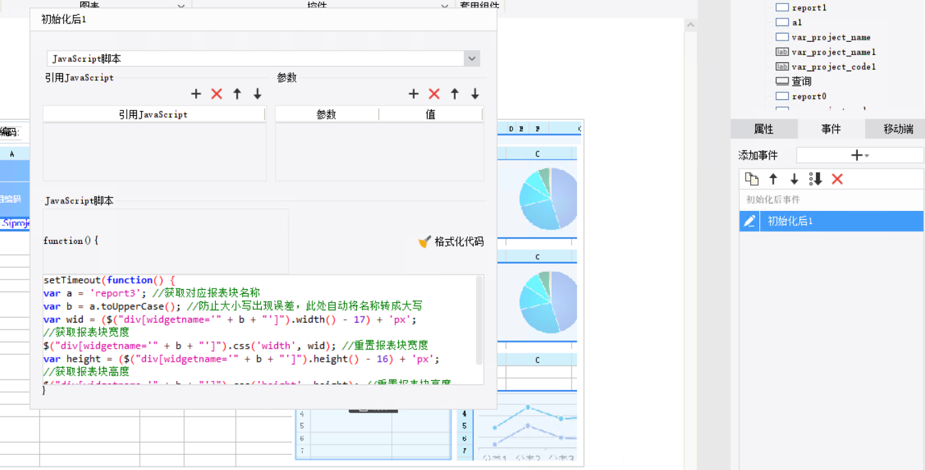Switch to the 事件 tab
Viewport: 925px width, 470px height.
[x=831, y=129]
